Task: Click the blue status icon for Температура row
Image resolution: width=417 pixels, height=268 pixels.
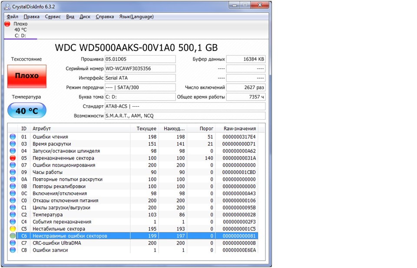Action: [x=13, y=215]
